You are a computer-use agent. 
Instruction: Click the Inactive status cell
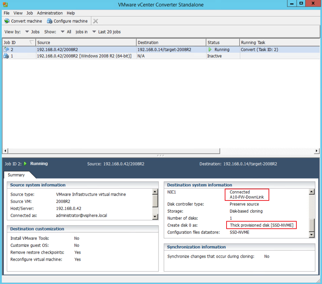coord(214,56)
